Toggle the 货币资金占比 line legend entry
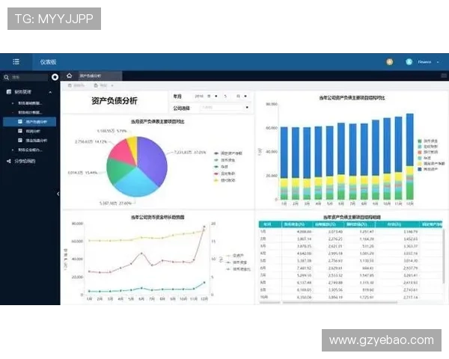449x359 pixels. [238, 269]
